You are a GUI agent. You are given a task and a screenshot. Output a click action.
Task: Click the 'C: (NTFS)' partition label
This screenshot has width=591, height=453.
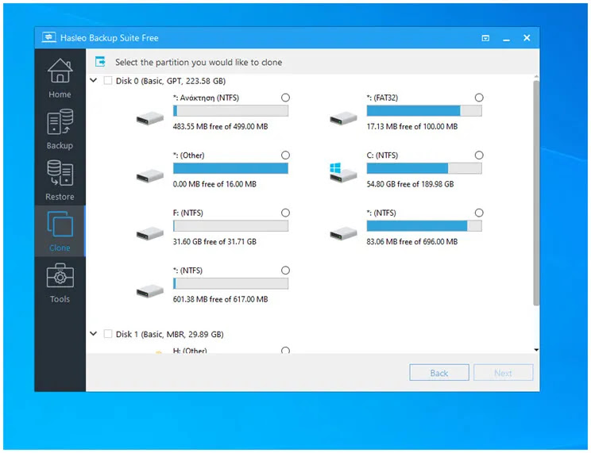382,155
